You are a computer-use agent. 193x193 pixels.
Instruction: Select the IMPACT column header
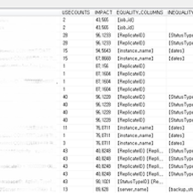pyautogui.click(x=103, y=13)
